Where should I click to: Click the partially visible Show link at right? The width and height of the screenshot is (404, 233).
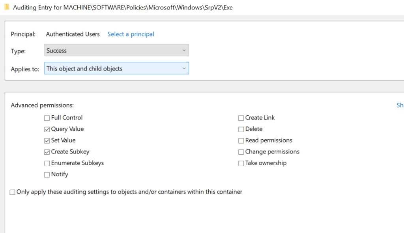(x=400, y=105)
